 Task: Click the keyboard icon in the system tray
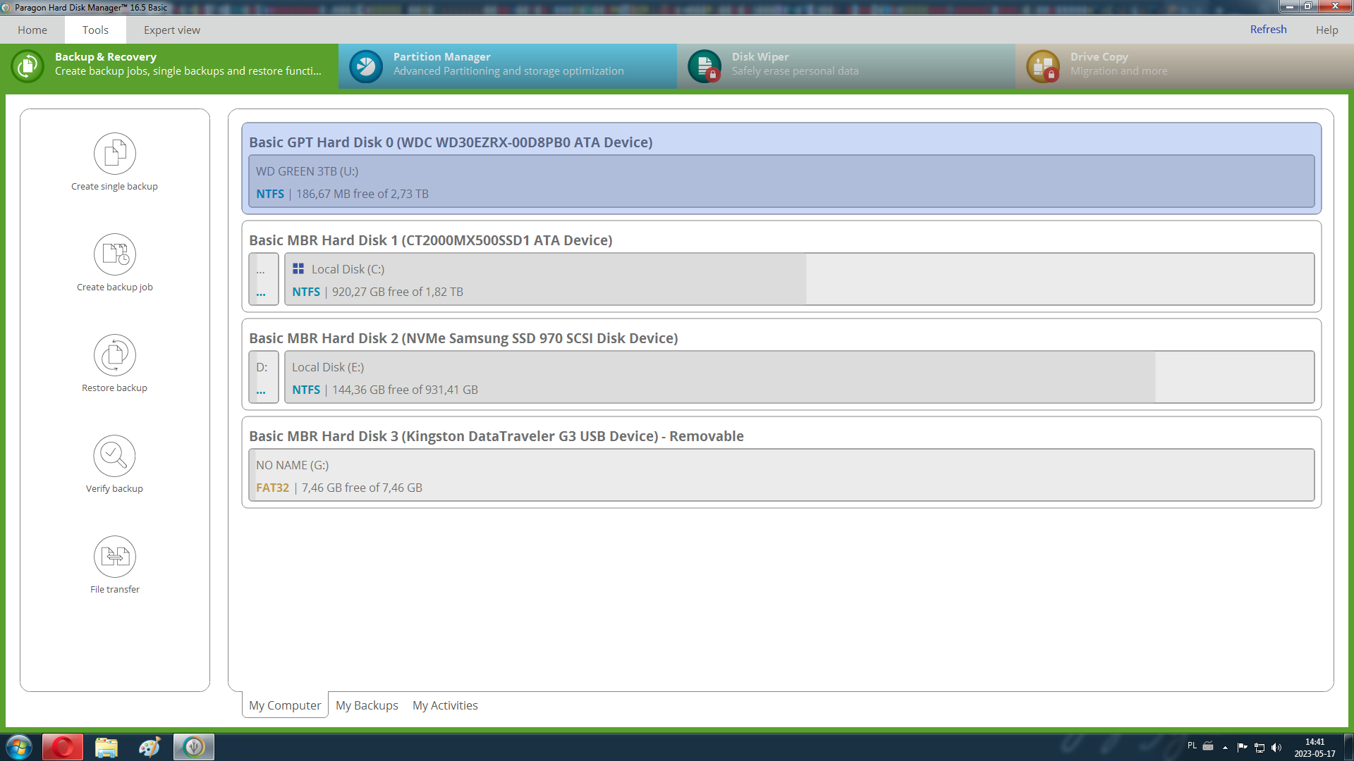(x=1208, y=745)
